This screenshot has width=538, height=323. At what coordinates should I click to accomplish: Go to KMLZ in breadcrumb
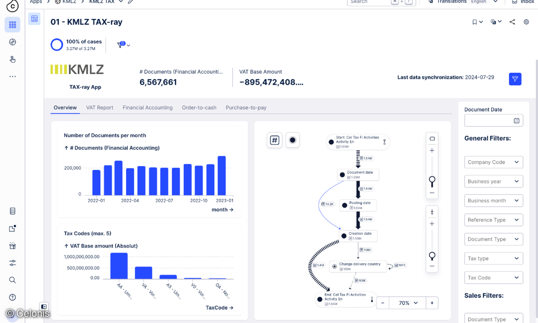click(65, 2)
